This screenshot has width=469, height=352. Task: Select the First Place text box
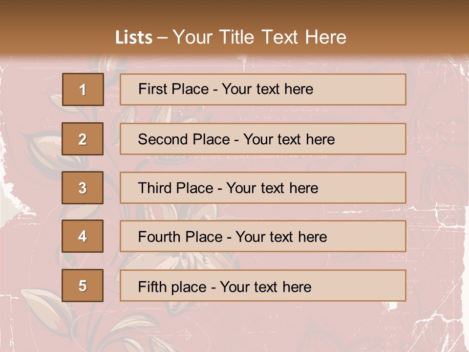pos(263,89)
